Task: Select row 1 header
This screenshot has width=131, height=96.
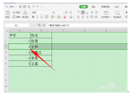Action: tap(6, 35)
